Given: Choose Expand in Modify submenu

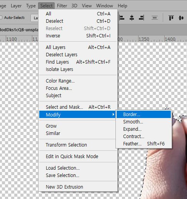Looking at the screenshot, I should pos(144,129).
